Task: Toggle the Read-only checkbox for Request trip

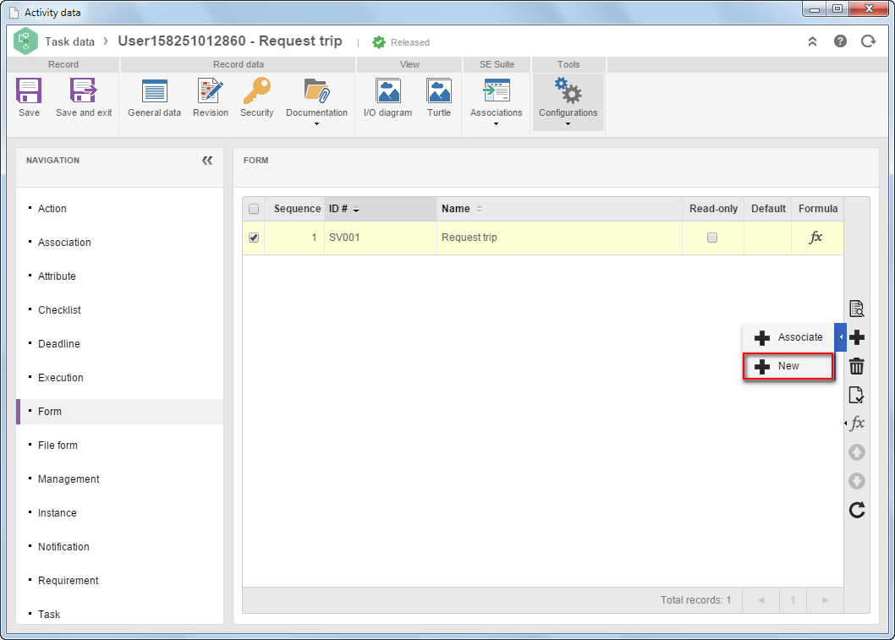Action: [712, 238]
